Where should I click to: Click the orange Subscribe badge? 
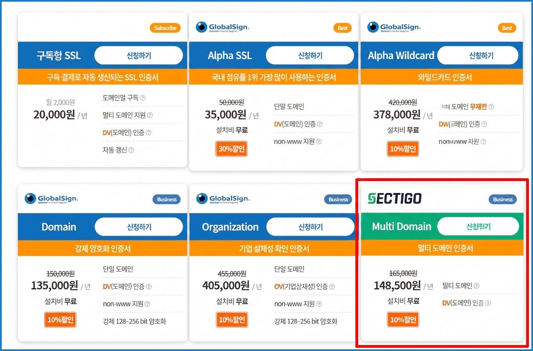[x=165, y=28]
